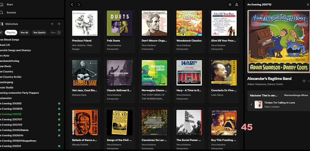Image resolution: width=310 pixels, height=151 pixels.
Task: Go back with the left arrow button
Action: click(72, 4)
